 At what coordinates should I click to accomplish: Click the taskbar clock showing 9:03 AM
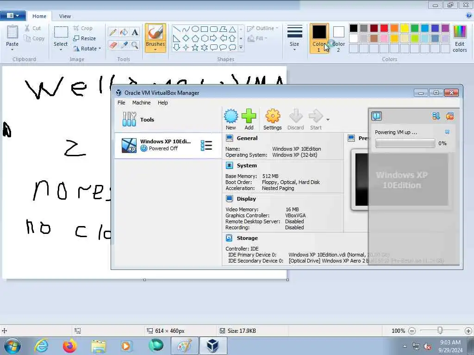click(x=450, y=346)
